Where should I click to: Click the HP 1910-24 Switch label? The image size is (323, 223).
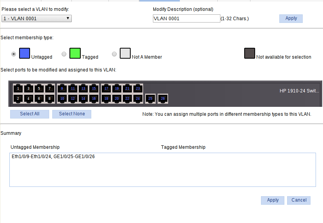pos(299,91)
